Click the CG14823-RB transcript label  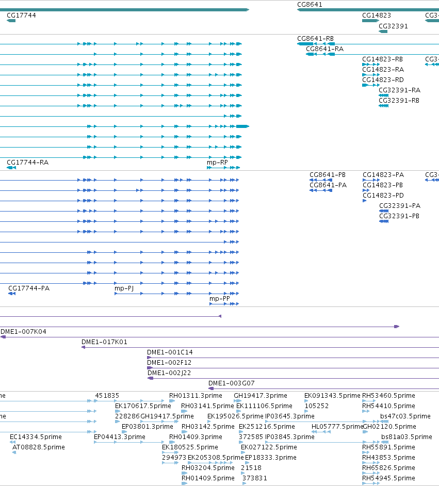[x=382, y=59]
